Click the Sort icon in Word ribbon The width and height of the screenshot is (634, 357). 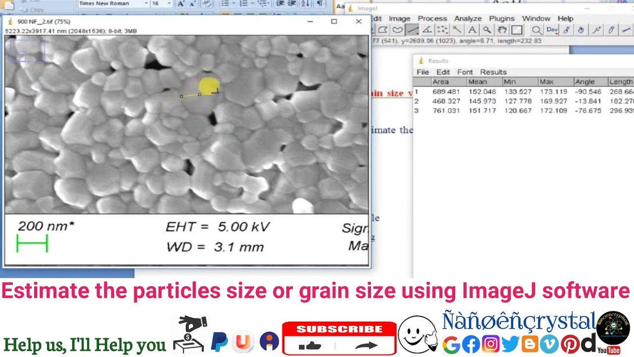point(305,3)
